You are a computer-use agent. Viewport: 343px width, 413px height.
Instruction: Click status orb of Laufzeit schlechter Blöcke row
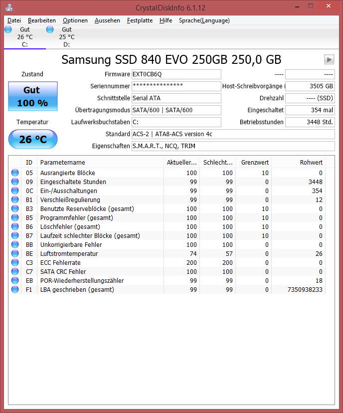pyautogui.click(x=15, y=235)
